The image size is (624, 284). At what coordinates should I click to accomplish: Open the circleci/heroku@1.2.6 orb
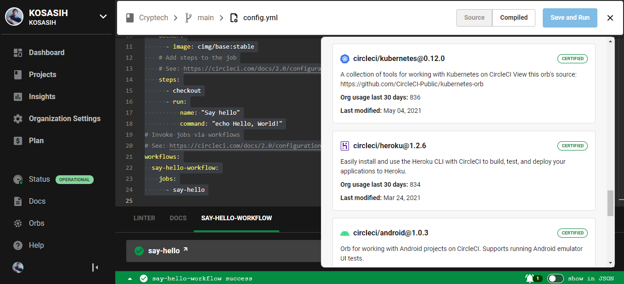pyautogui.click(x=390, y=146)
